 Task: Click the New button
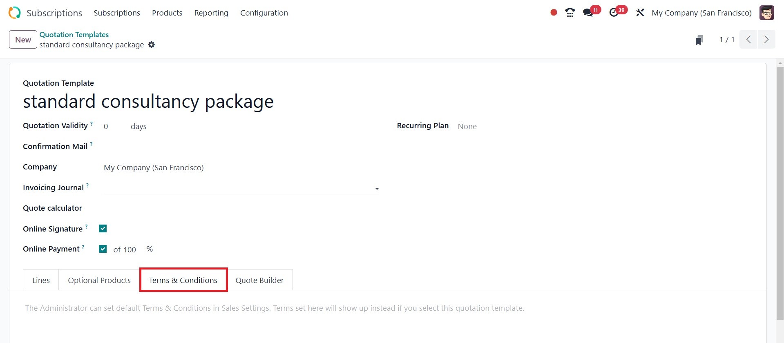[23, 40]
